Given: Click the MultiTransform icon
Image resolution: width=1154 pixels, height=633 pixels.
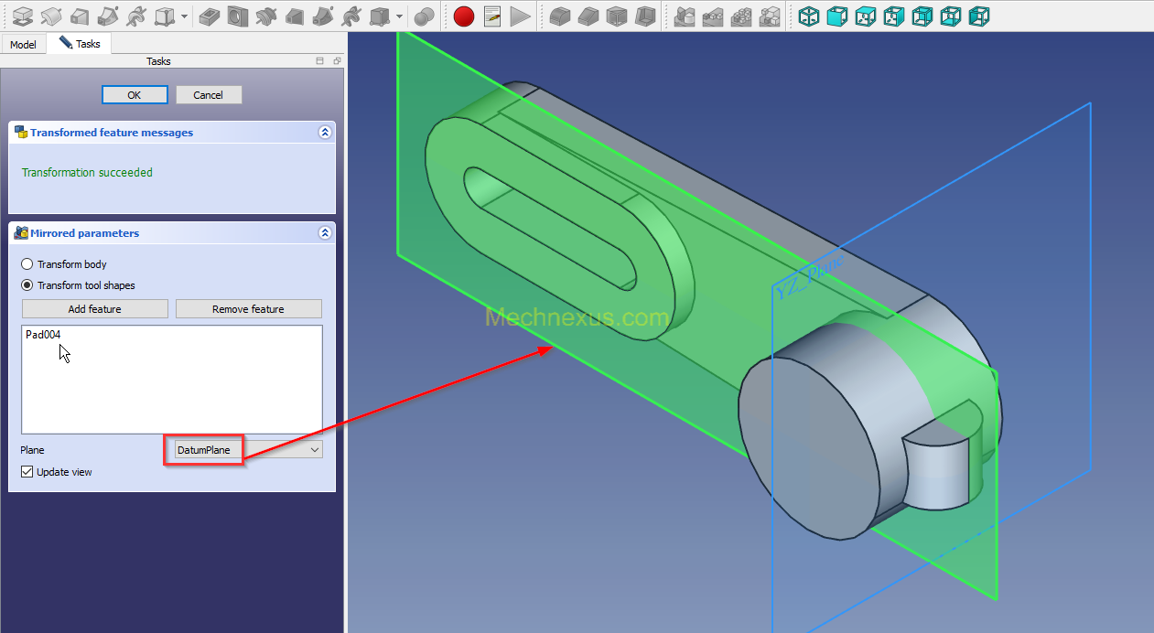Looking at the screenshot, I should (770, 16).
